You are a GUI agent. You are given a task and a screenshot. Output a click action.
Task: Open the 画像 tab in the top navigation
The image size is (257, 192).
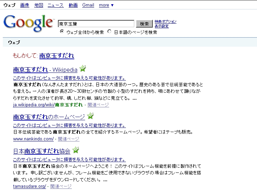pos(25,5)
